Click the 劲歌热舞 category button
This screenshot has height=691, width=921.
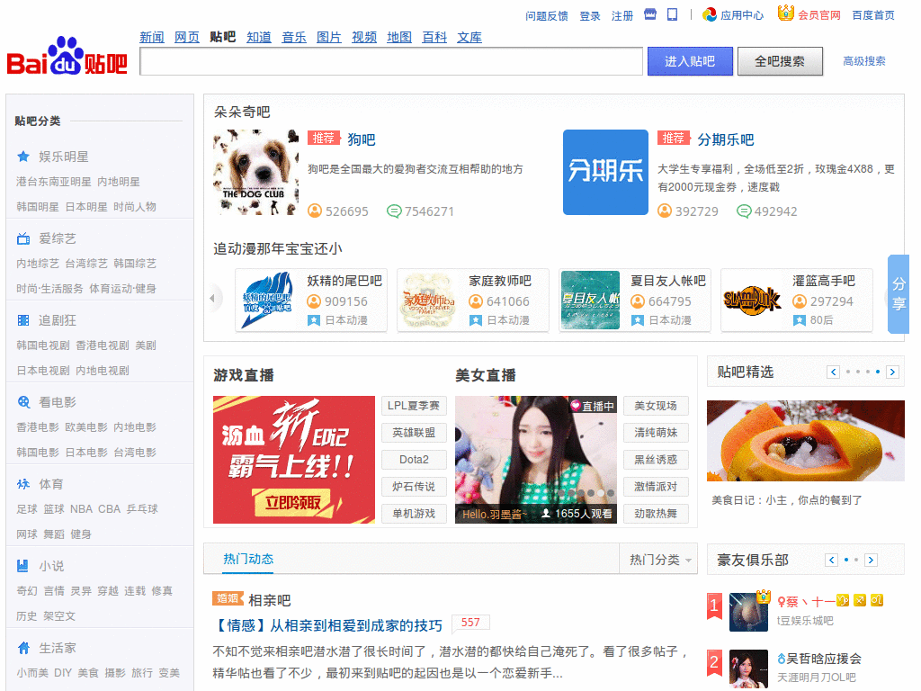click(x=656, y=514)
